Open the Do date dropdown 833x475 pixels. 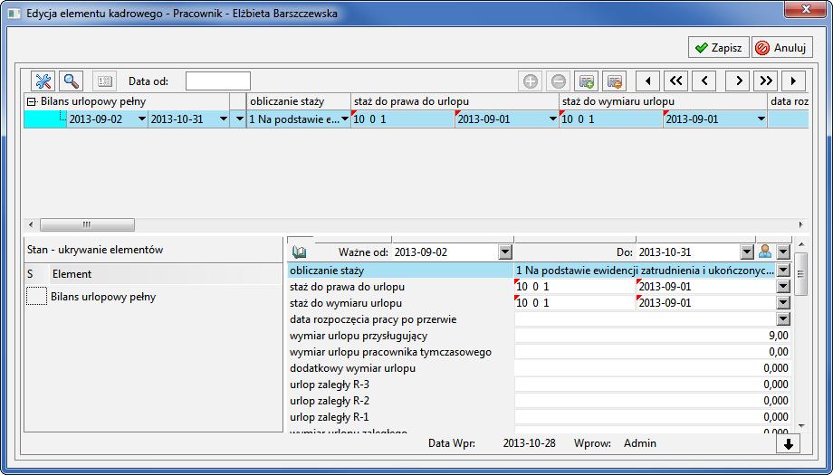pos(748,252)
